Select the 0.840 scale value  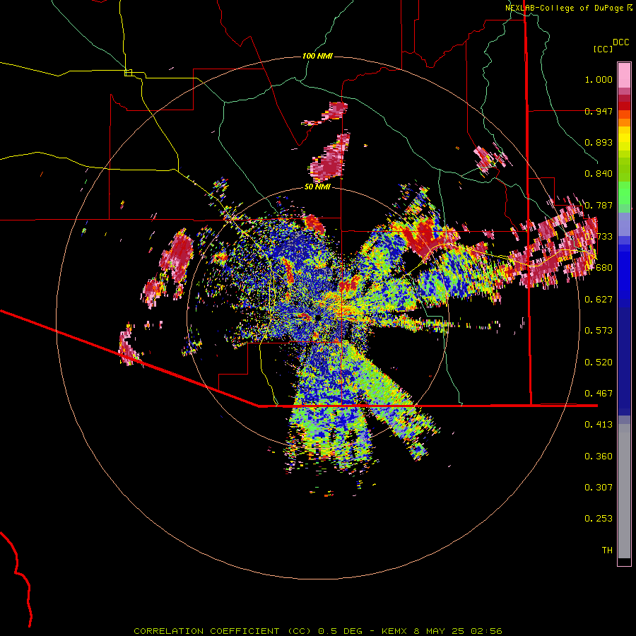[599, 174]
